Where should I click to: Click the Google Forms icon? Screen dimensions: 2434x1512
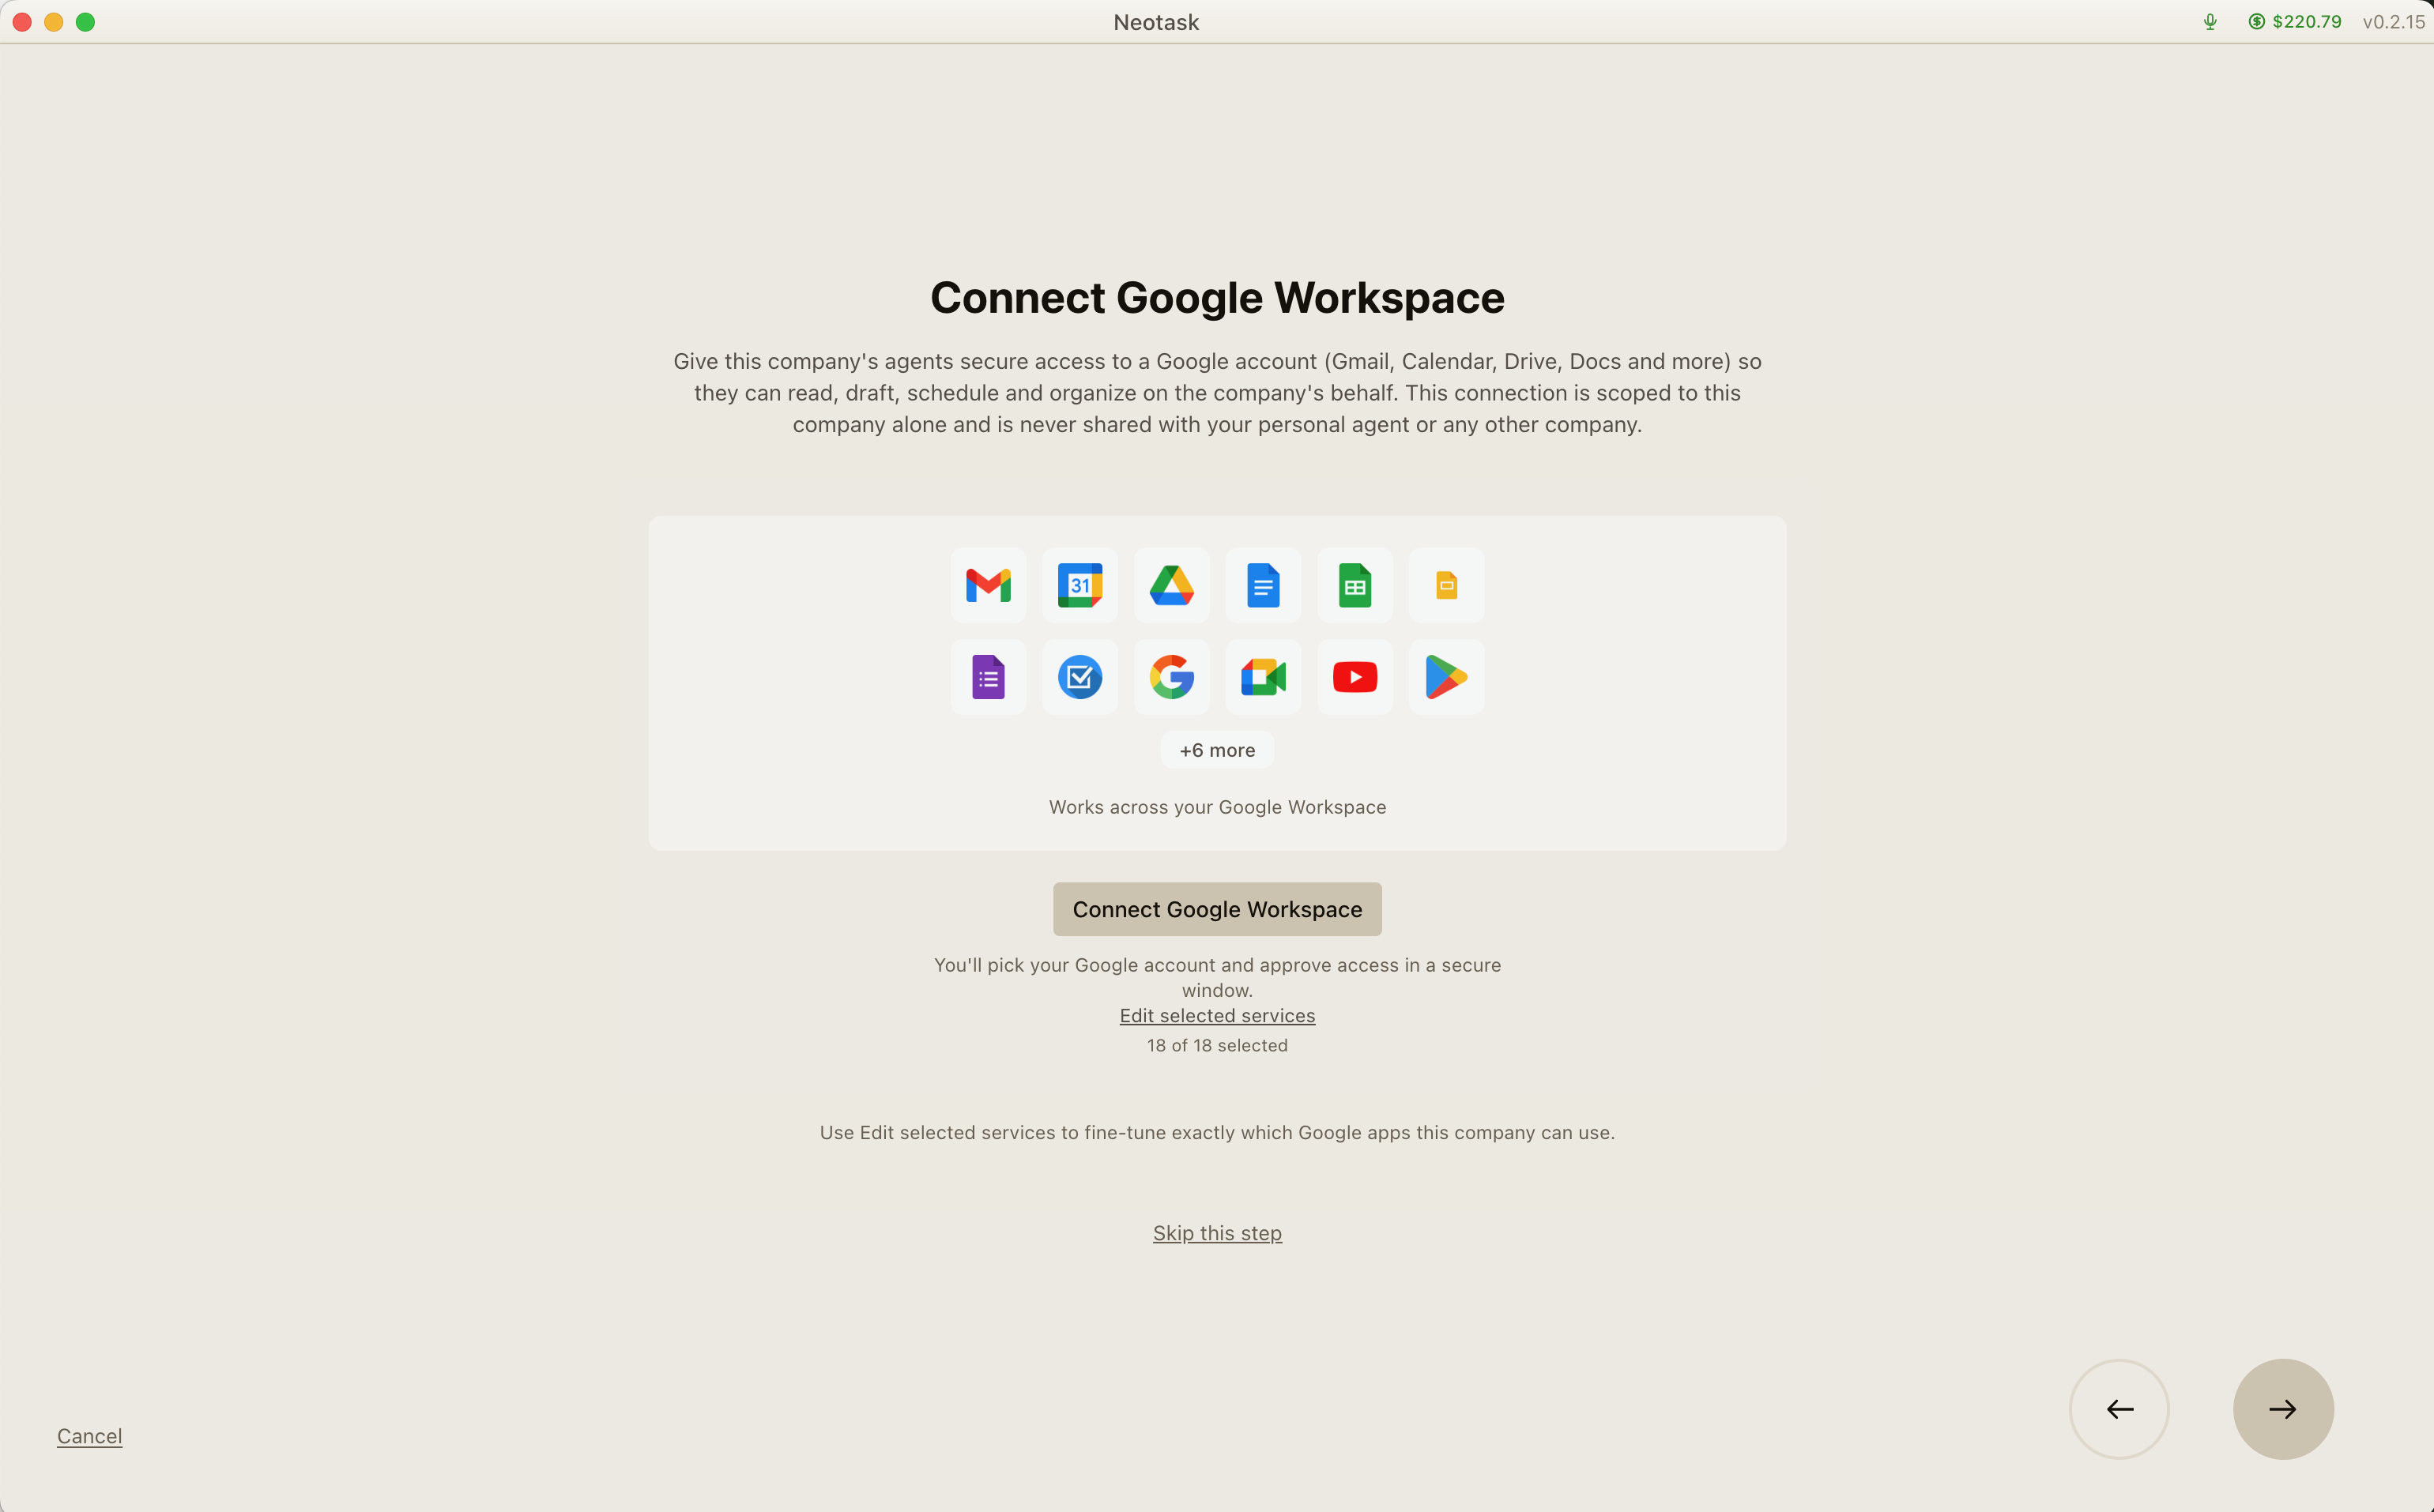[x=989, y=677]
